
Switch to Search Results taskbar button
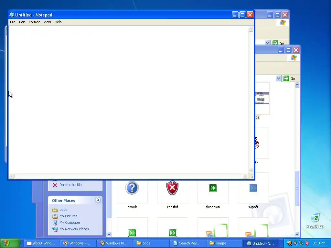coord(187,243)
